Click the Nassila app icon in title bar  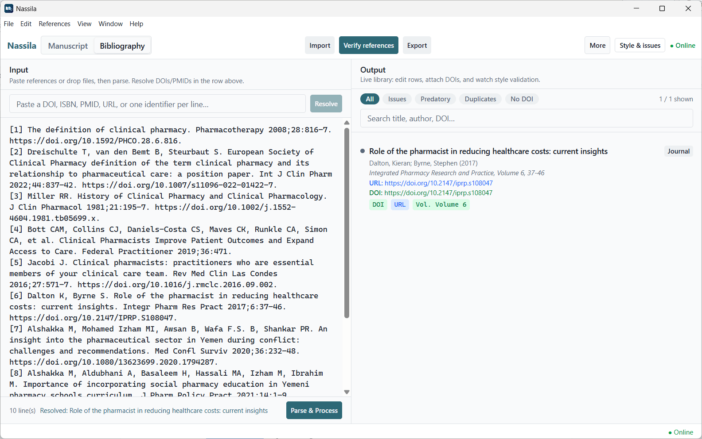point(9,8)
